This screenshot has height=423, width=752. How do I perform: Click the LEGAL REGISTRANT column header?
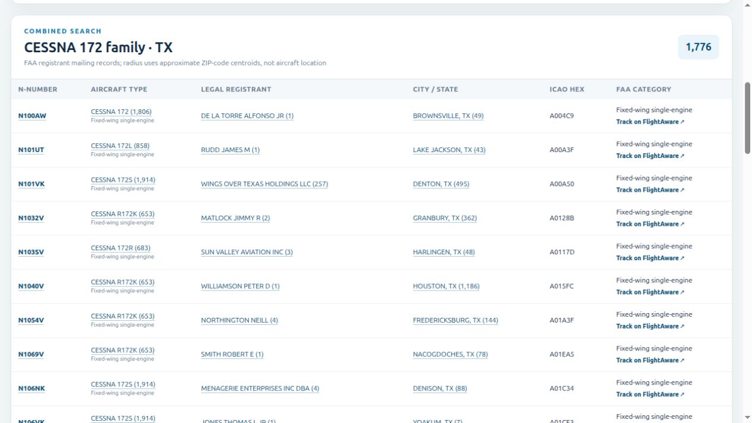[236, 89]
